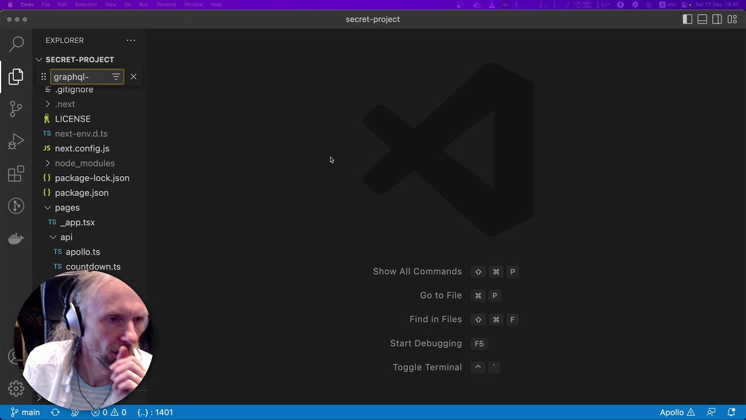Open the Docker view icon

pos(16,238)
